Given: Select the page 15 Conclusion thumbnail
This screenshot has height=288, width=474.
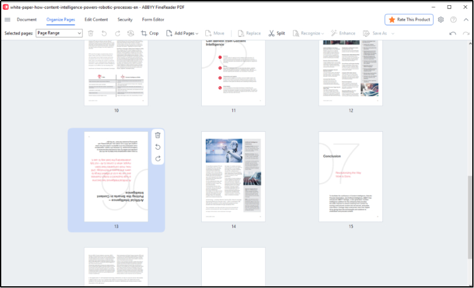Looking at the screenshot, I should point(351,177).
